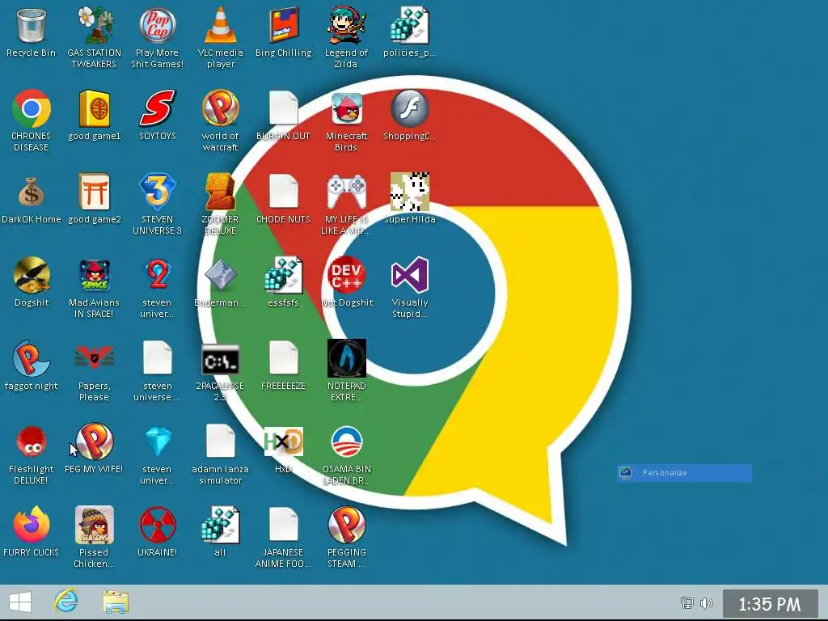
Task: Select the BURGIN OUT file
Action: point(284,108)
